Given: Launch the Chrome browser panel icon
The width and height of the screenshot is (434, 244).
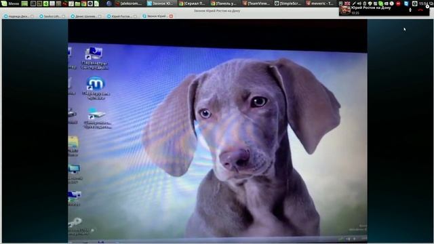Looking at the screenshot, I should click(x=84, y=3).
